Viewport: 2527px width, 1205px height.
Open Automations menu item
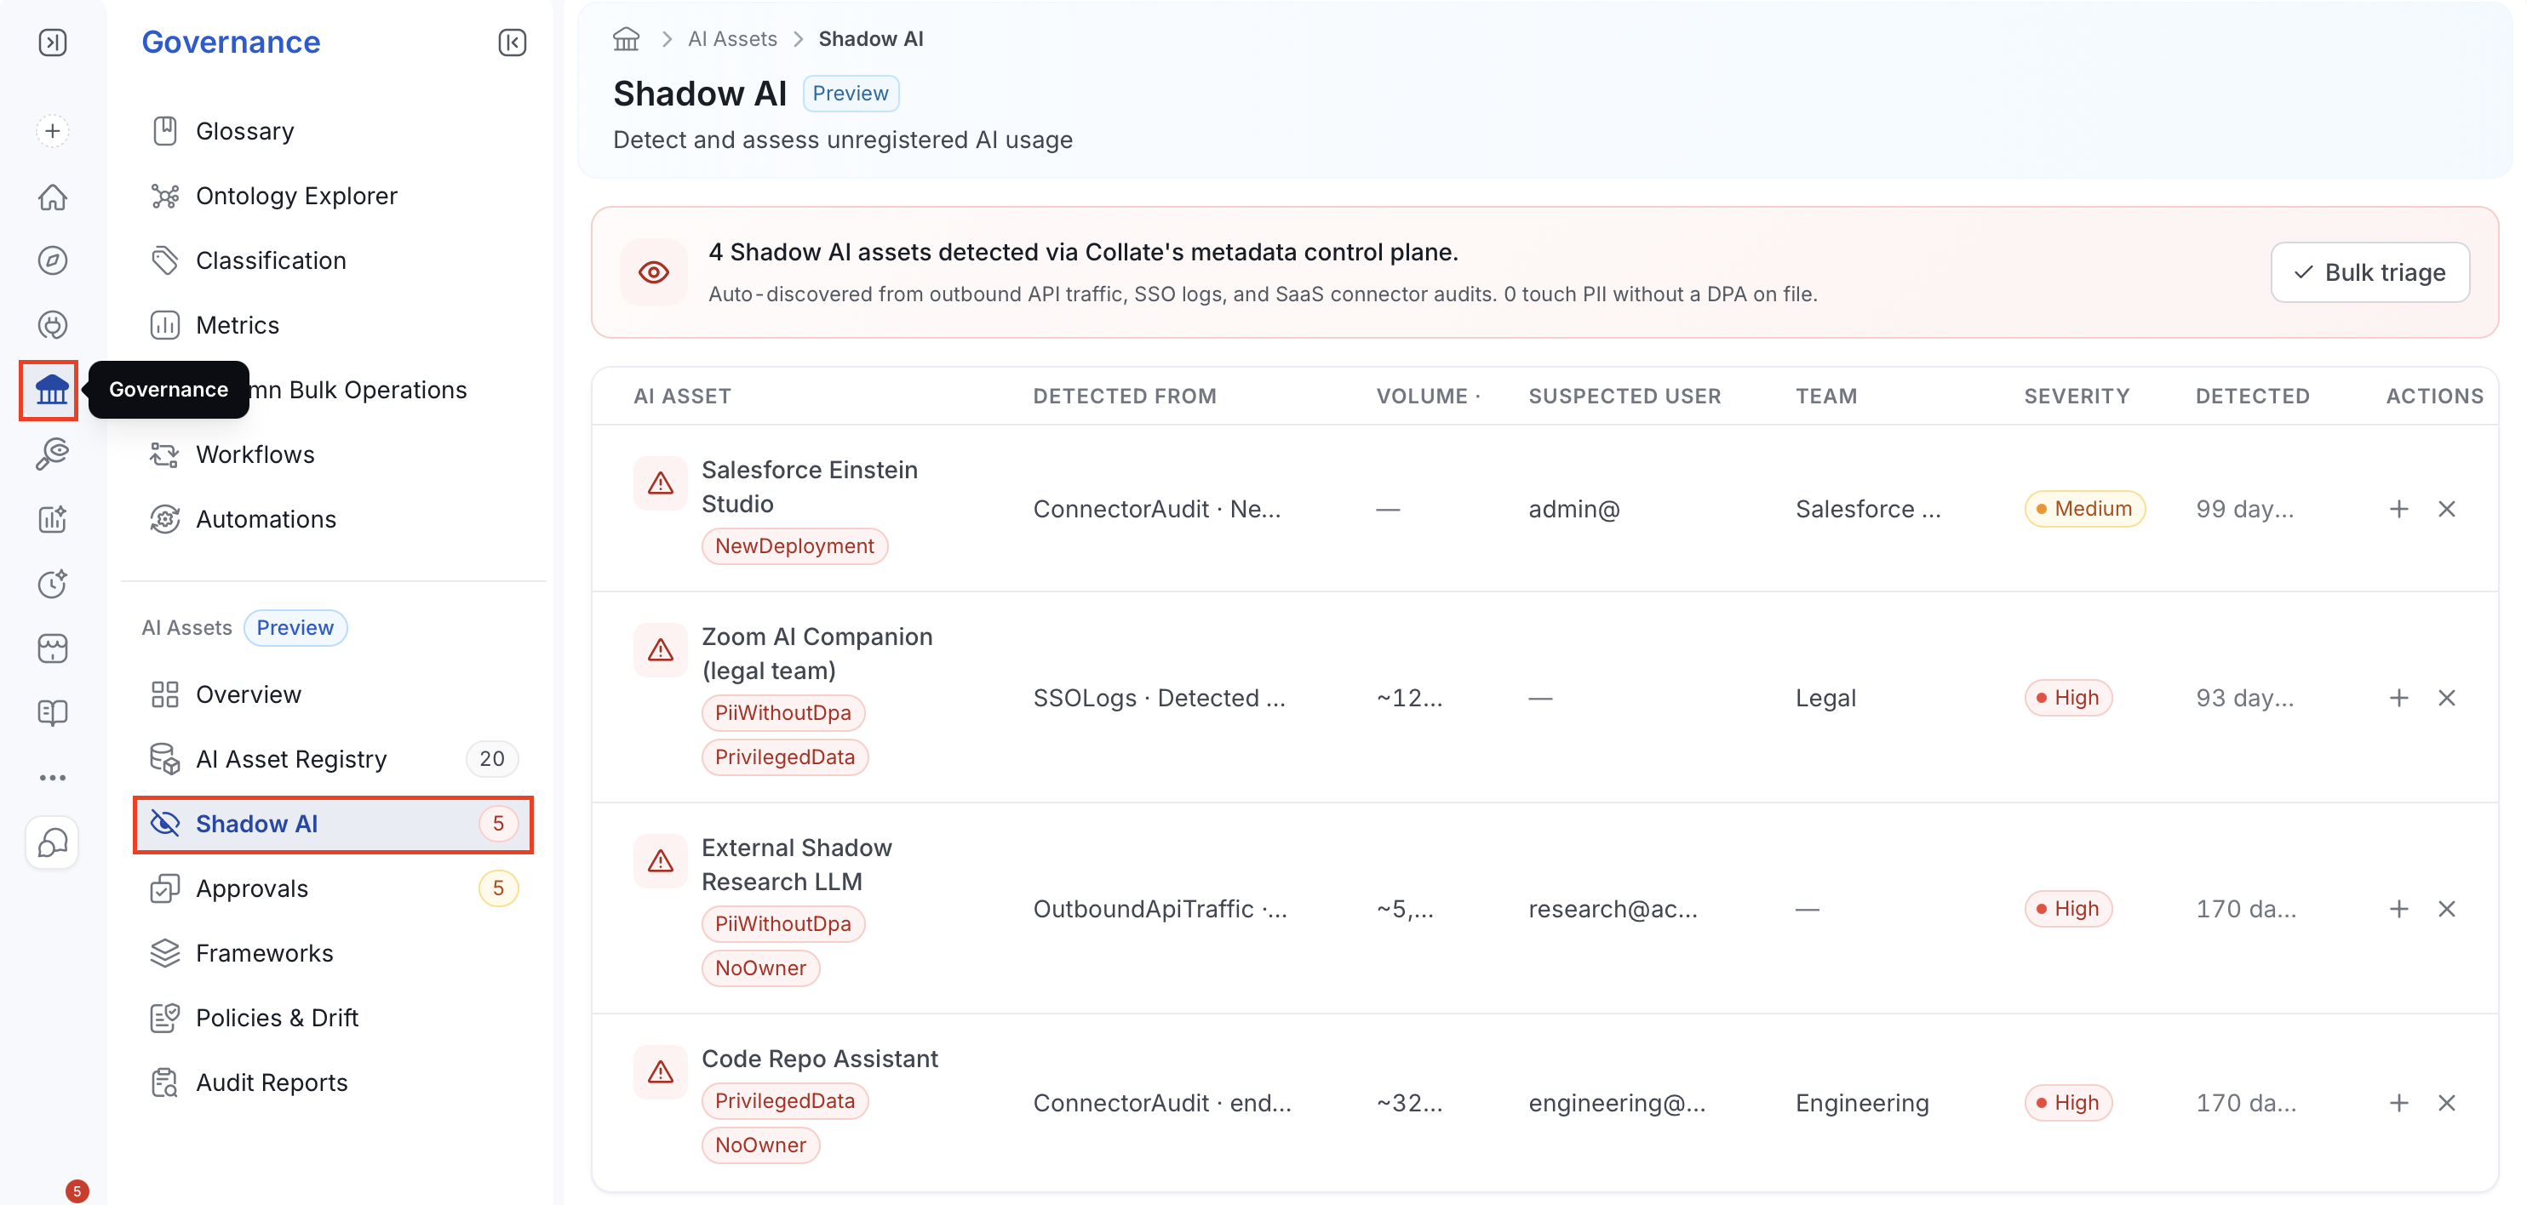334,520
